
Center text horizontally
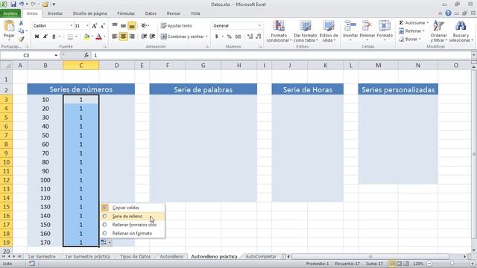[123, 36]
